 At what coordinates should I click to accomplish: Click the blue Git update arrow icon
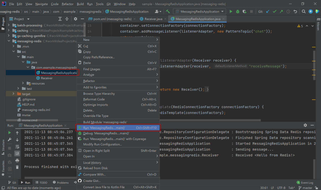267,12
